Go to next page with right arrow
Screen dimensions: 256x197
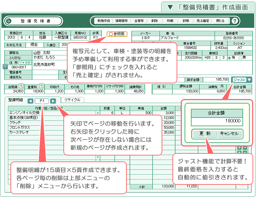[53, 101]
